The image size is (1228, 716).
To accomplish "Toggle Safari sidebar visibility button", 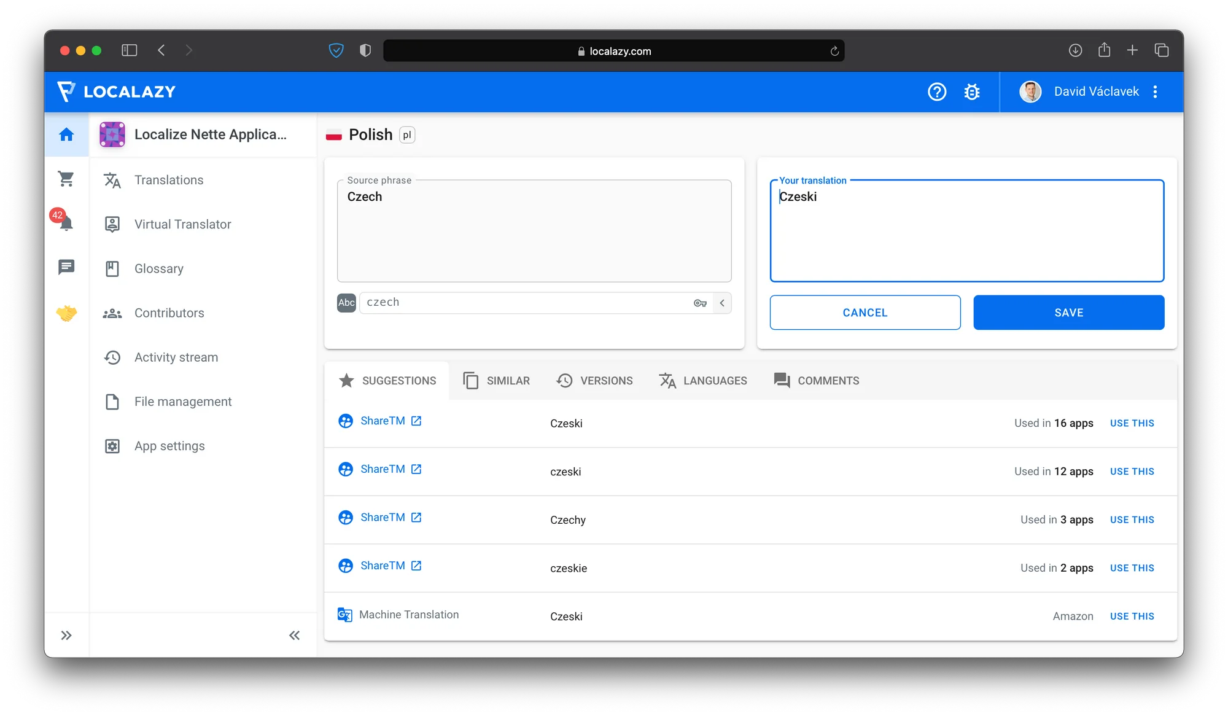I will [x=129, y=50].
